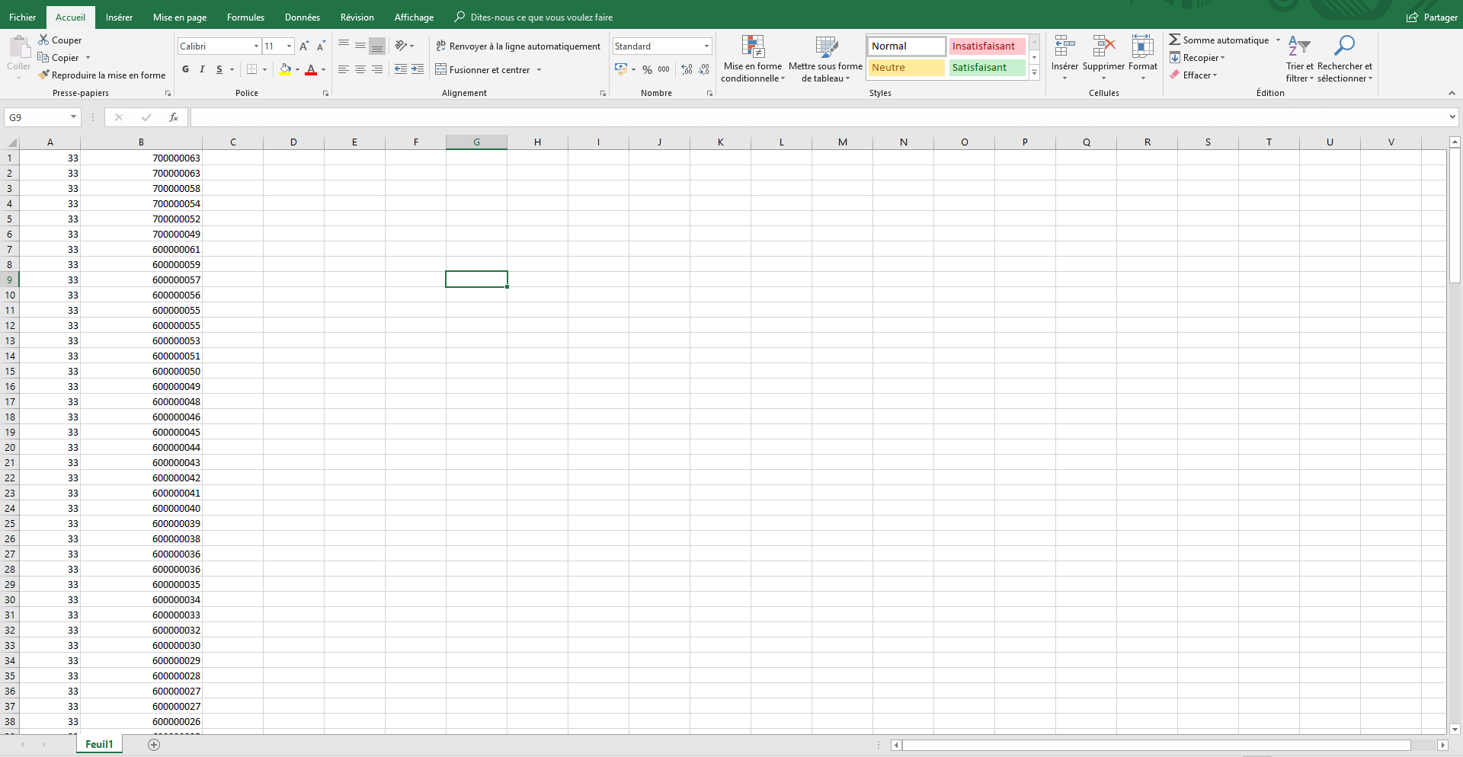Switch to the Données tab
This screenshot has height=757, width=1463.
303,17
